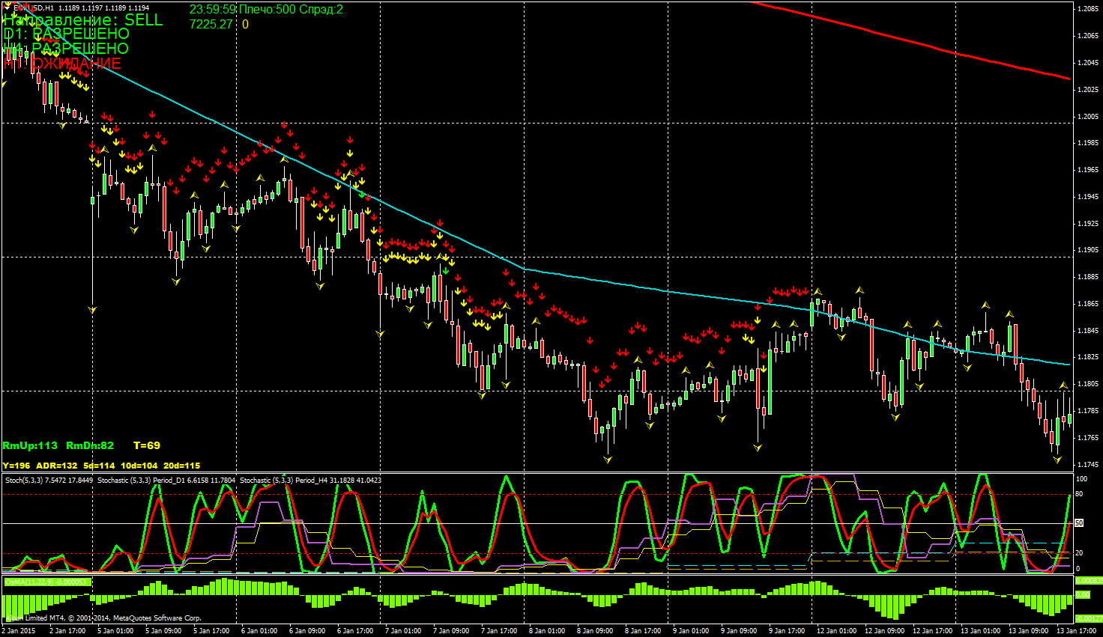Click the 'Направление: SELL' direction label
Image resolution: width=1103 pixels, height=637 pixels.
click(82, 20)
